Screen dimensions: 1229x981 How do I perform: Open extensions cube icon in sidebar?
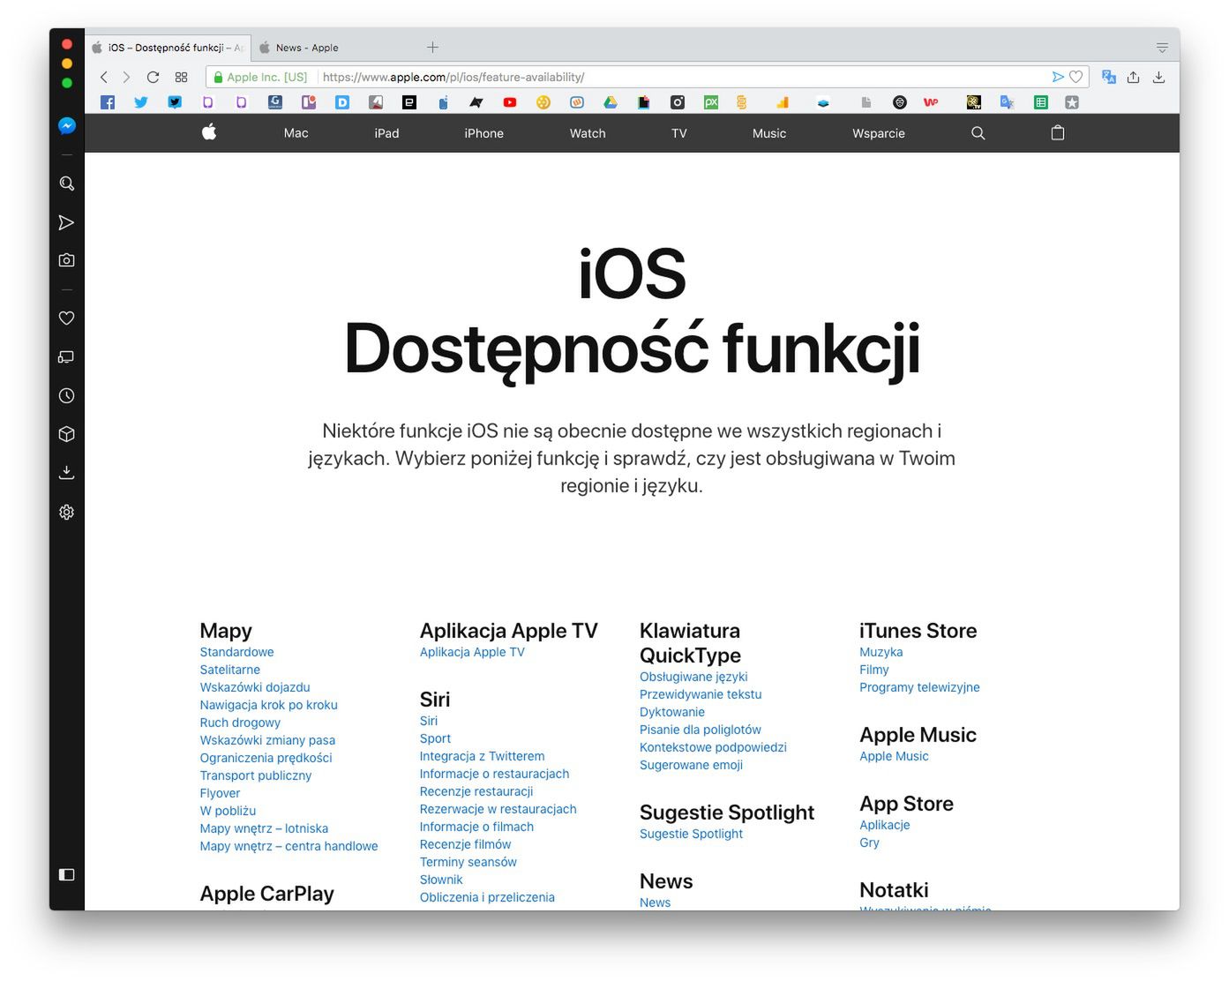(x=66, y=434)
